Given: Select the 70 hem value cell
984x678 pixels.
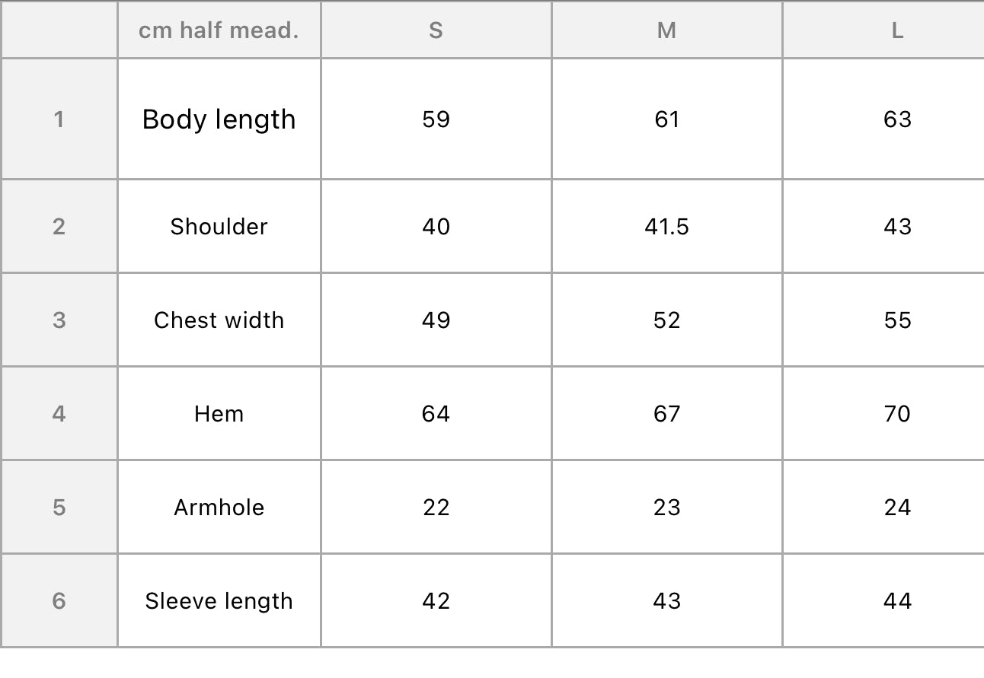Looking at the screenshot, I should (x=883, y=414).
